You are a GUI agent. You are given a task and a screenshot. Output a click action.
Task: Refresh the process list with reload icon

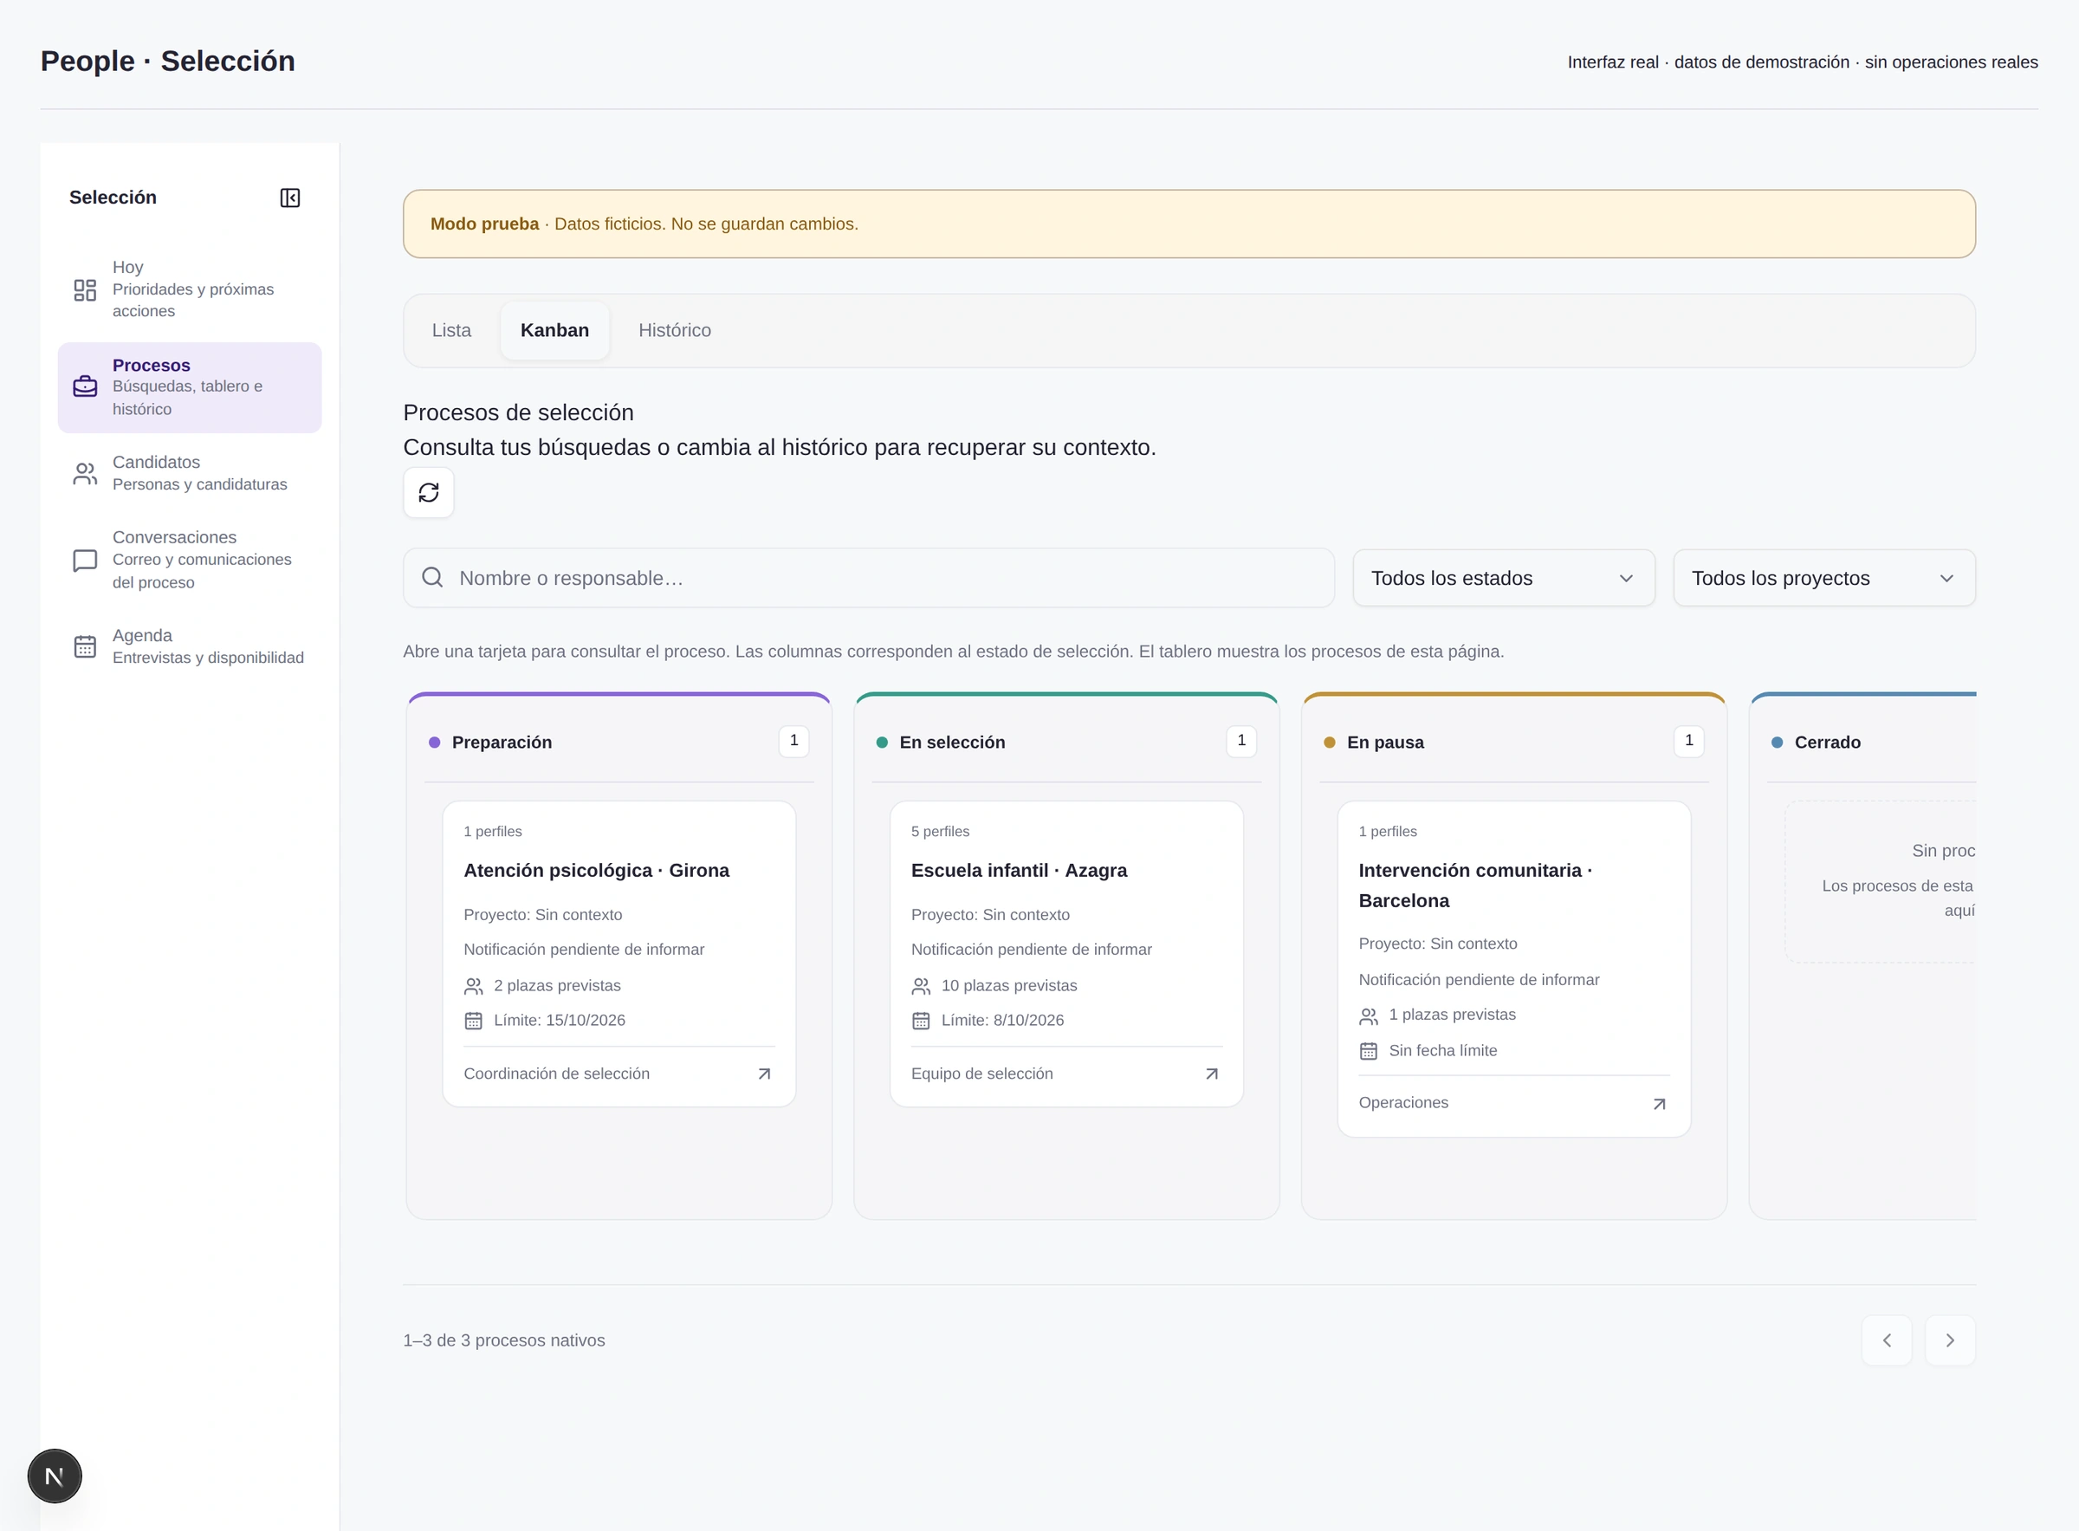click(x=428, y=492)
